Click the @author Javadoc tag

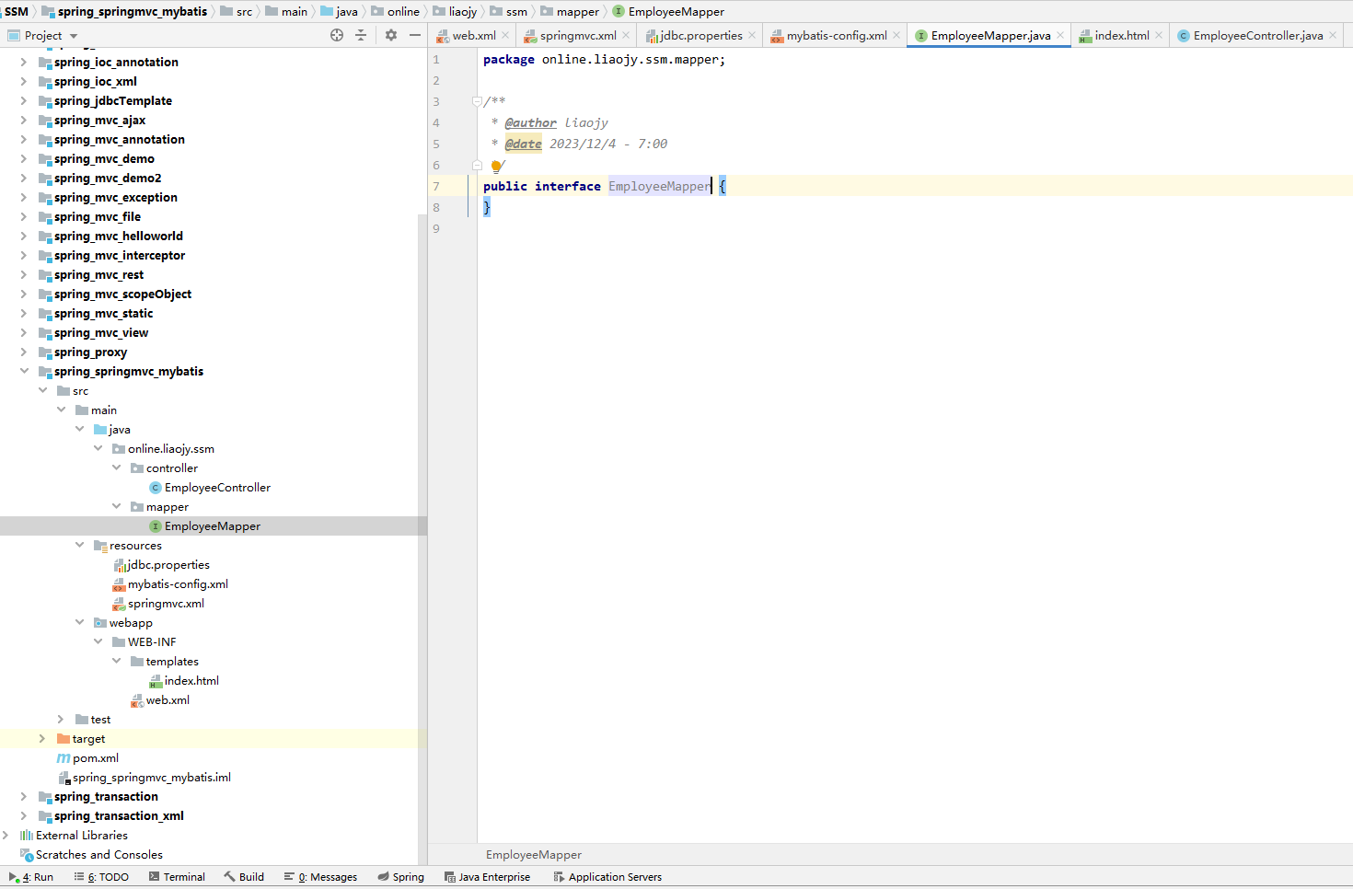(530, 122)
